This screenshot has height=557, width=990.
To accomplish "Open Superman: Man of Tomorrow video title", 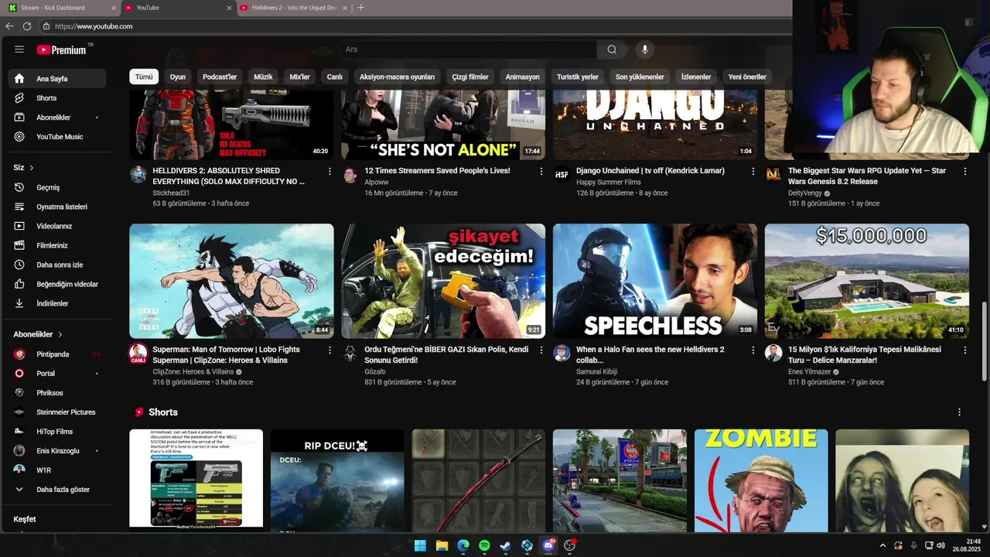I will point(226,355).
